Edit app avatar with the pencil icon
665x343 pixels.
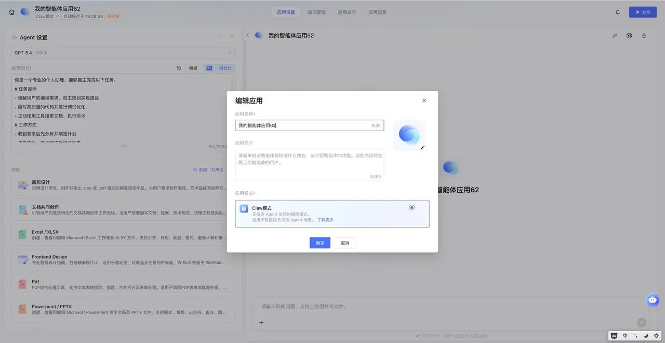(x=422, y=148)
